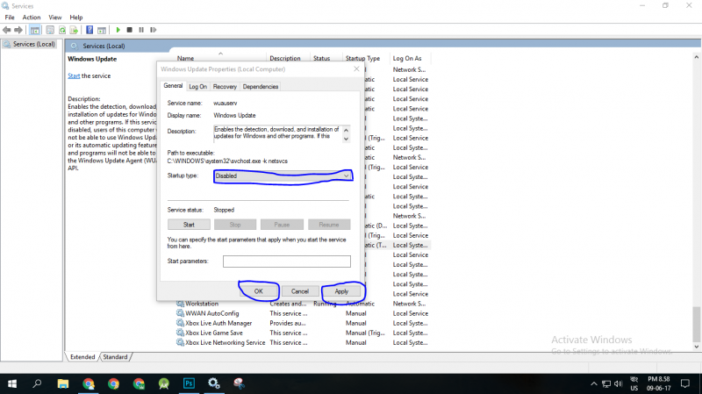Click the green Start Service play icon

point(118,30)
